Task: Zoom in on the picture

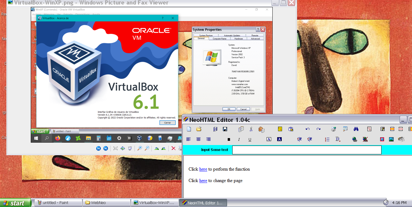Action: (x=140, y=148)
